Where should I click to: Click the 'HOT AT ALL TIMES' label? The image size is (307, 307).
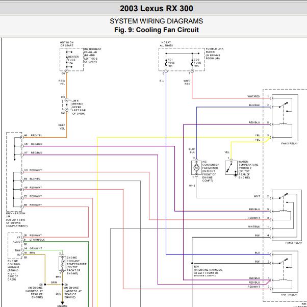click(x=166, y=44)
